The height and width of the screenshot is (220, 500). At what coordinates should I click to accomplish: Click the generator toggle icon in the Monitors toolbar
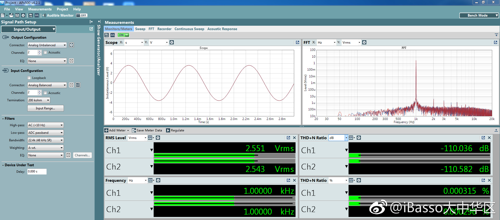[107, 35]
